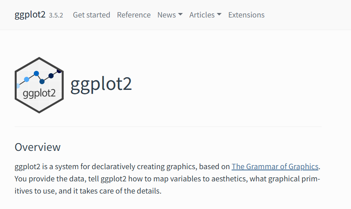Click the caret arrow beside Articles
351x209 pixels.
219,15
